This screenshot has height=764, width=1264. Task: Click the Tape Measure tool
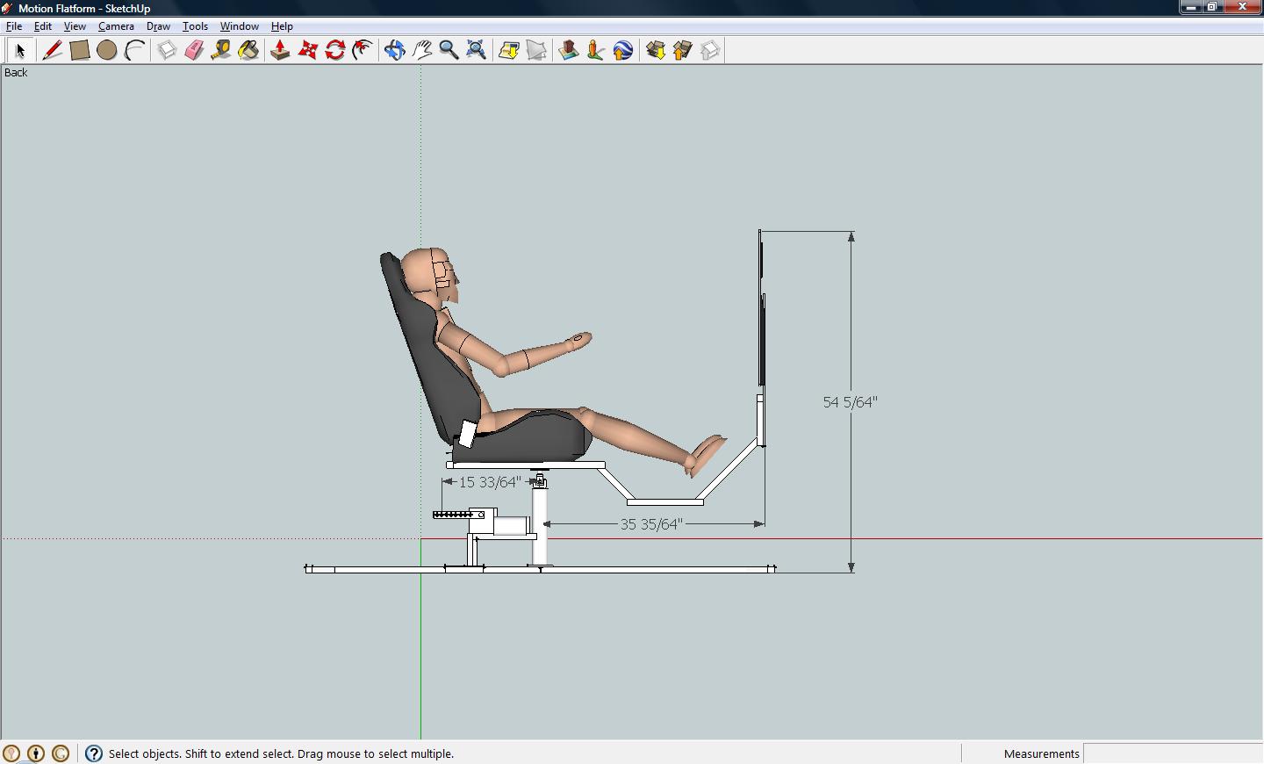point(221,50)
